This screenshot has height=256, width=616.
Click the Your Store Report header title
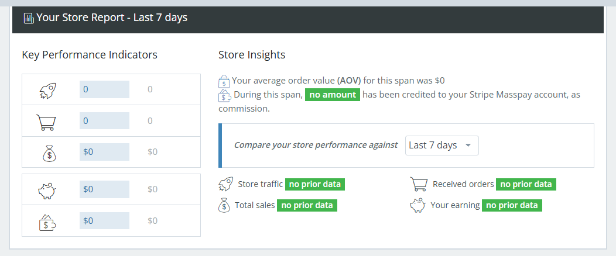(112, 18)
